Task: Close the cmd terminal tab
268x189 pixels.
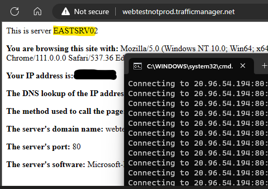Action: click(242, 66)
